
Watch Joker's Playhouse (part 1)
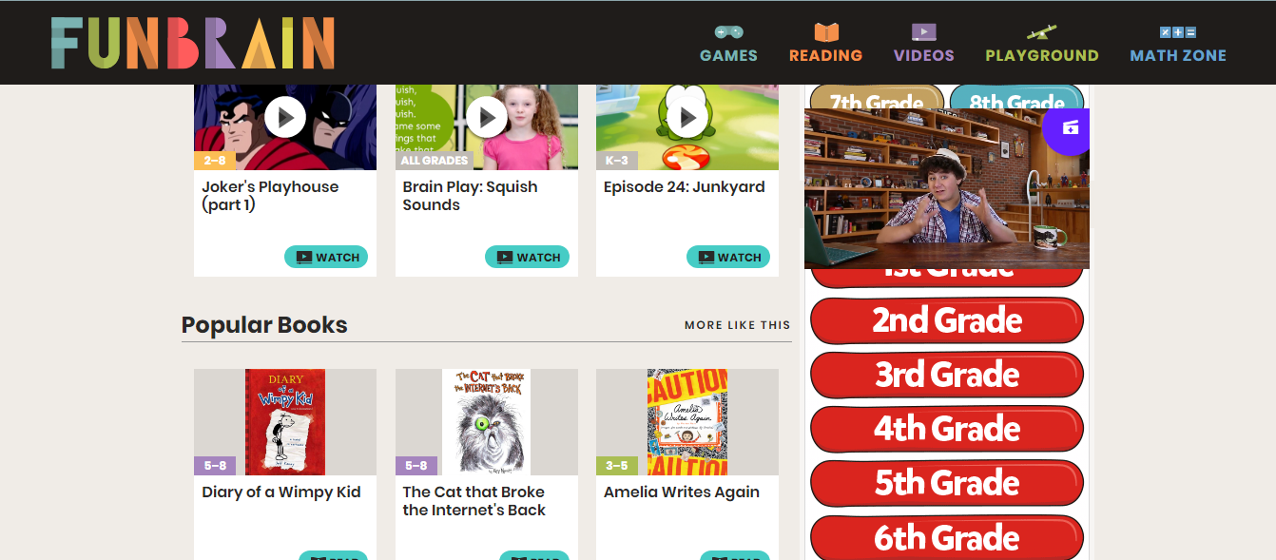pos(326,257)
